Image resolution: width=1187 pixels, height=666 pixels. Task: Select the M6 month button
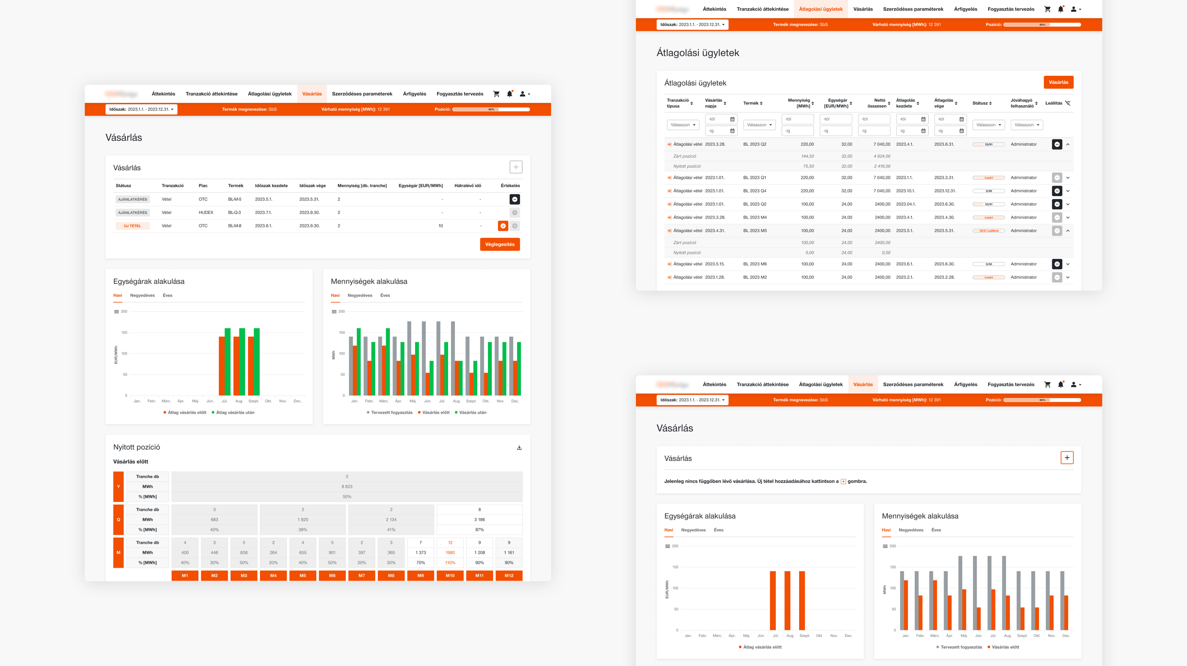click(332, 576)
